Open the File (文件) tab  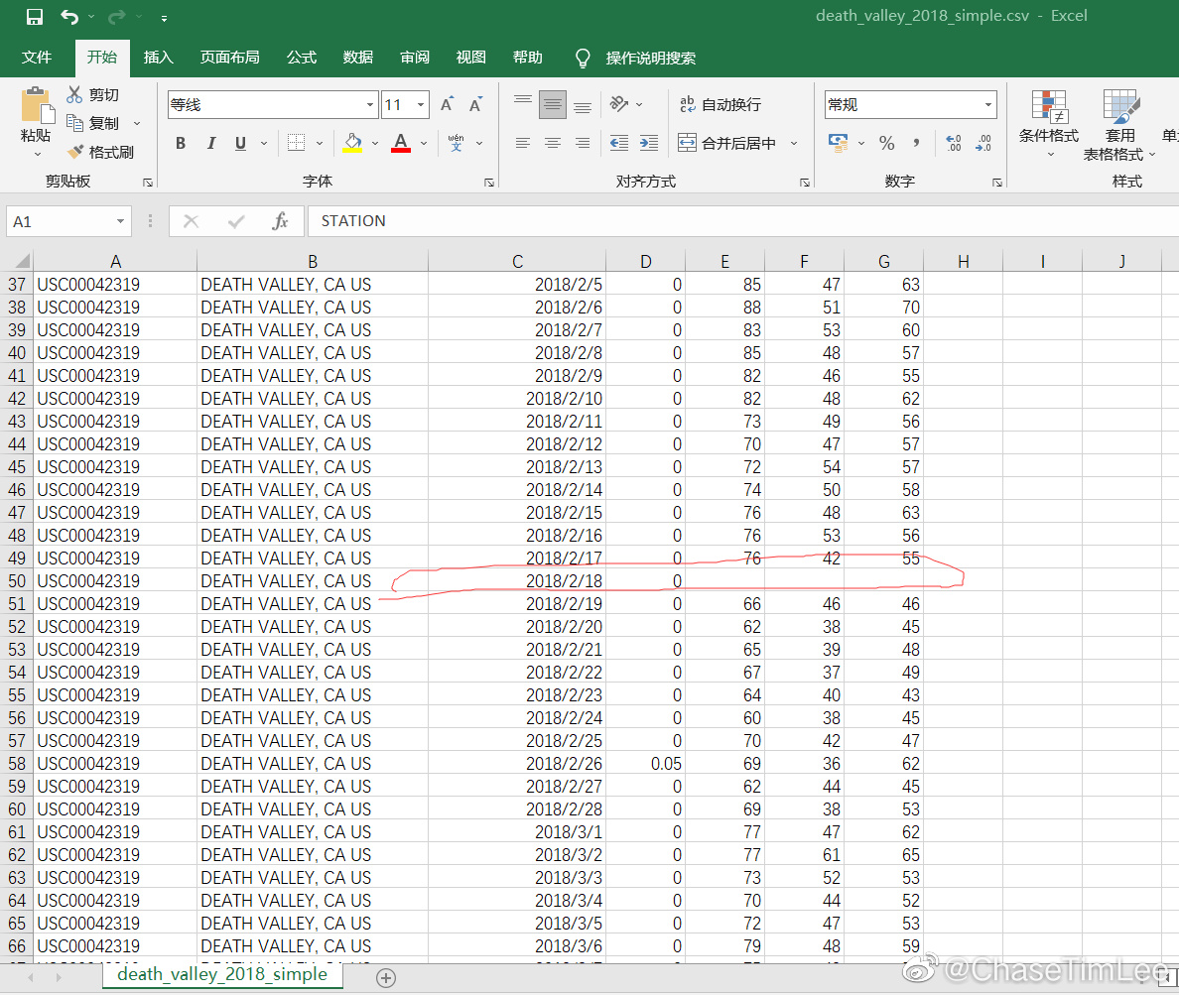[x=37, y=58]
